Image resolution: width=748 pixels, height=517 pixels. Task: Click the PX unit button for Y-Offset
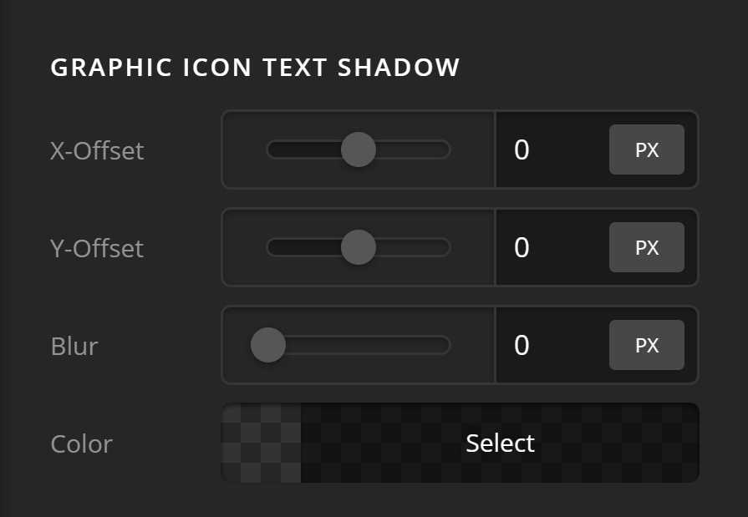(x=646, y=247)
